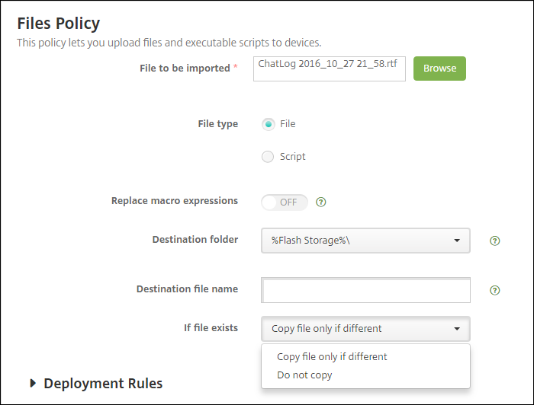Click the ChatLog 2016_10_27 21_58.rtf filename text
Viewport: 534px width, 405px height.
coord(328,64)
